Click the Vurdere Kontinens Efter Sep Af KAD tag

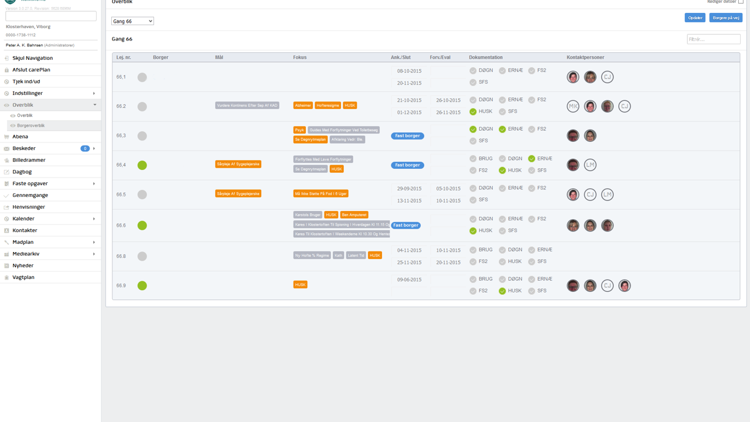(x=247, y=105)
